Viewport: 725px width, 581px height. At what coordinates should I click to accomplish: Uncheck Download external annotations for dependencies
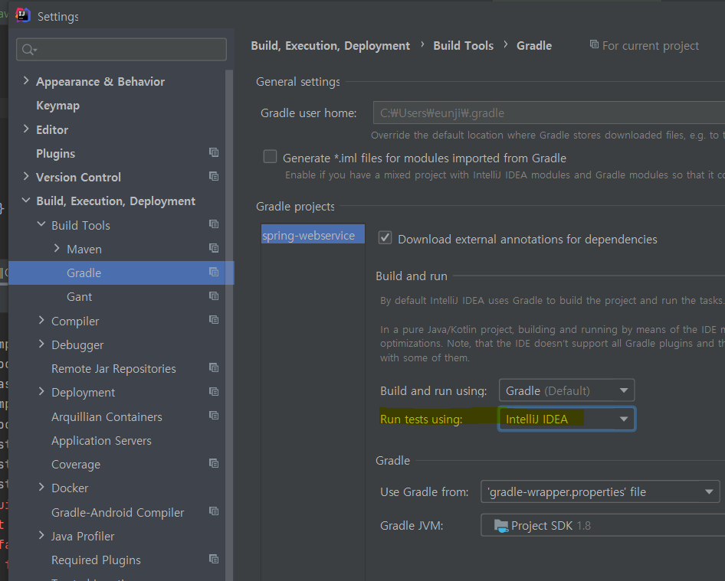[x=385, y=238]
